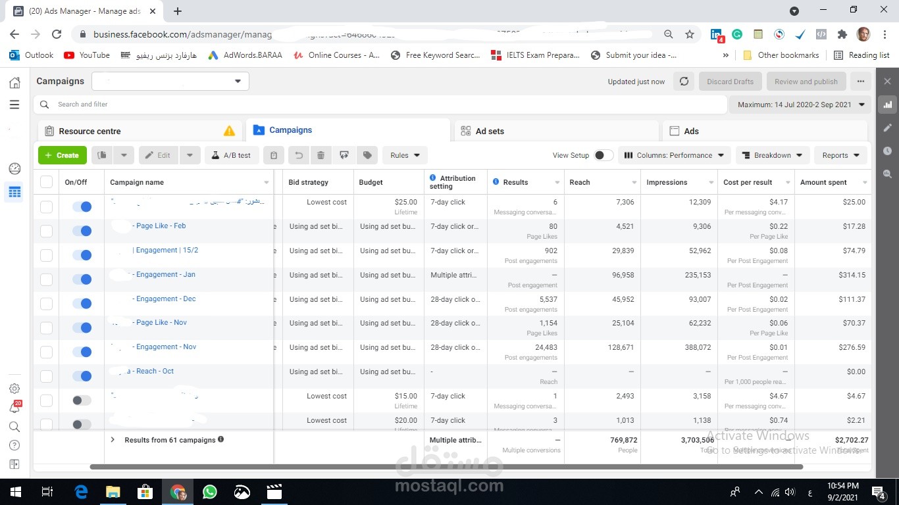Viewport: 899px width, 505px height.
Task: Open notifications bell with 20 badge
Action: tap(14, 408)
